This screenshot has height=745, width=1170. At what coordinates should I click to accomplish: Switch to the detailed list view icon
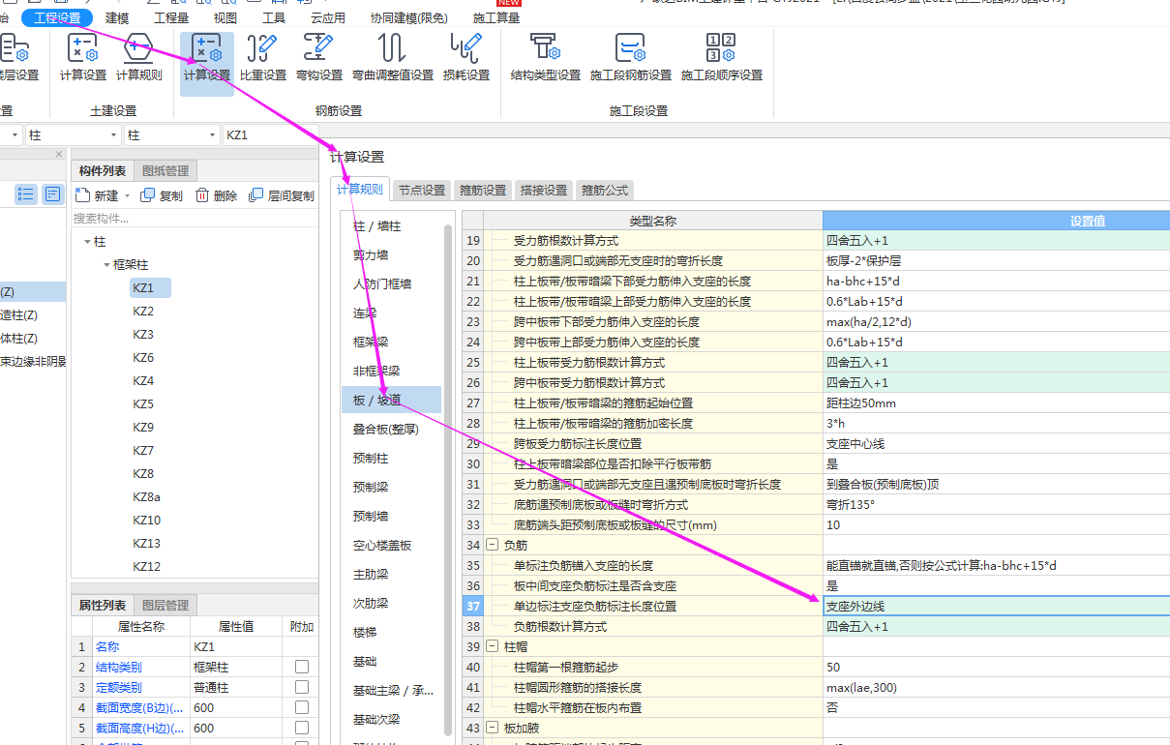click(x=53, y=194)
